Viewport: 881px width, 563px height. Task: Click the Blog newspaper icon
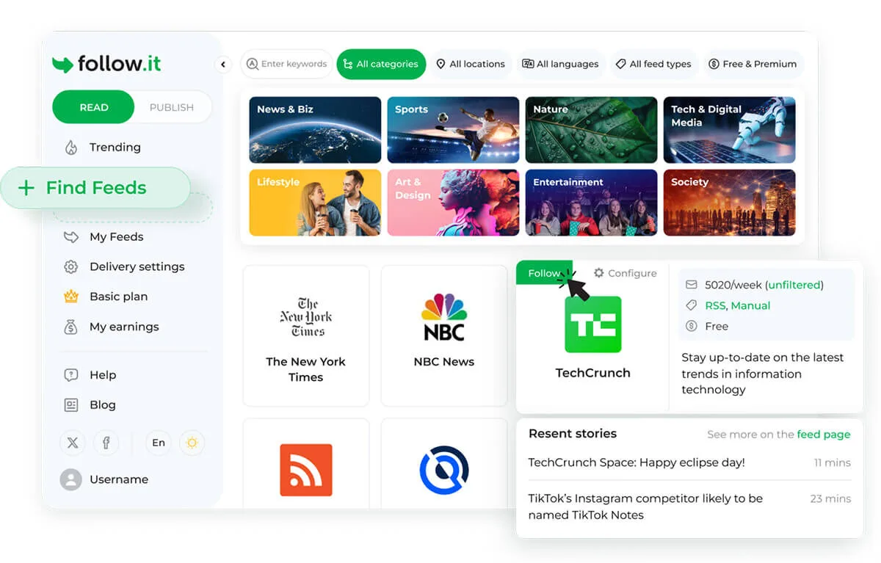71,405
